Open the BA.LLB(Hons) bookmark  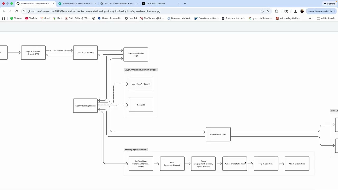77,18
